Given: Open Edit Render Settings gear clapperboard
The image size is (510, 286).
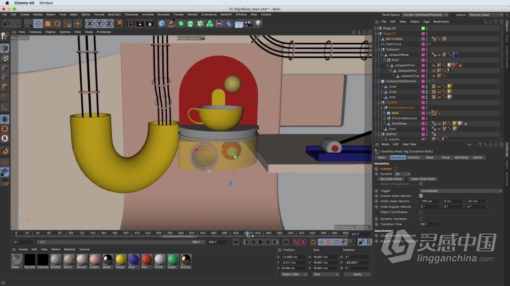Looking at the screenshot, I should click(150, 24).
